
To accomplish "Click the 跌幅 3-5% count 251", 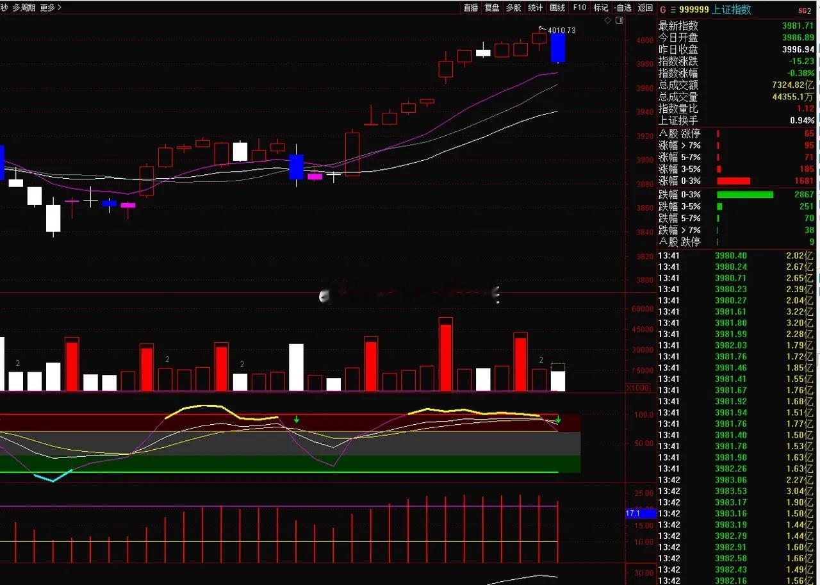I will 807,206.
